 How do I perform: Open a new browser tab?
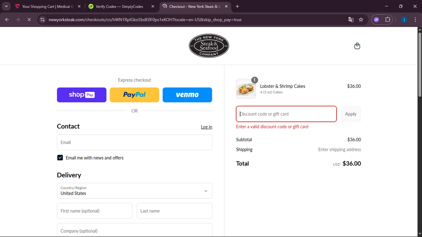click(x=237, y=6)
